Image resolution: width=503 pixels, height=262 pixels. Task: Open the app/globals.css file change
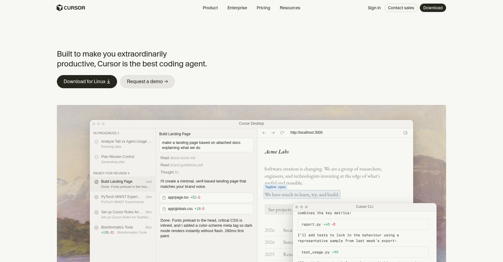click(x=206, y=209)
